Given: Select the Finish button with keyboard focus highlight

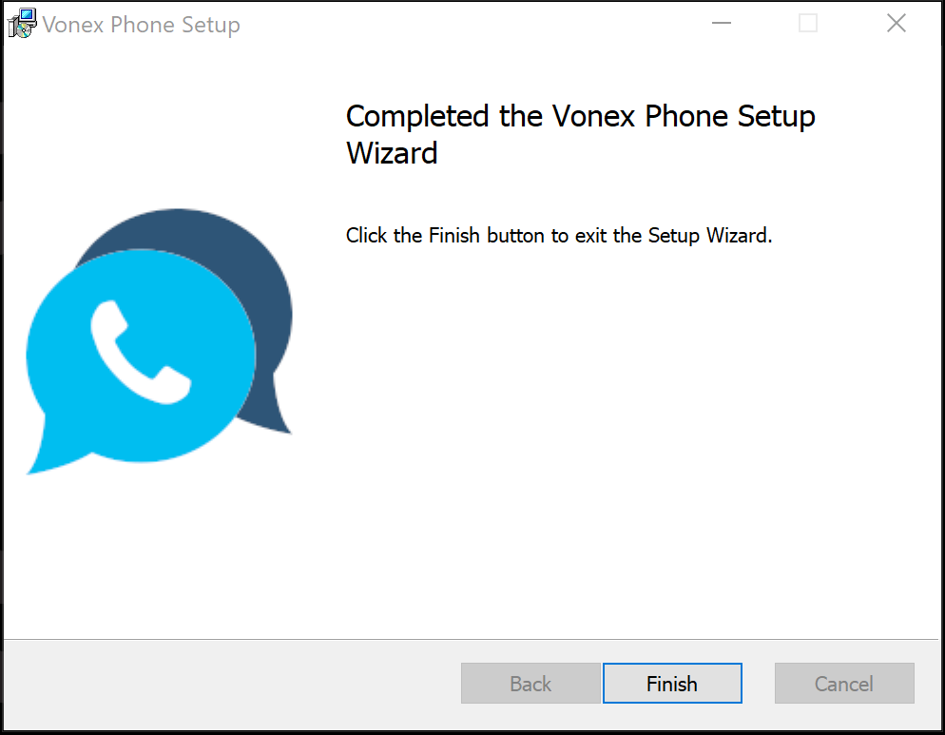Looking at the screenshot, I should click(672, 683).
